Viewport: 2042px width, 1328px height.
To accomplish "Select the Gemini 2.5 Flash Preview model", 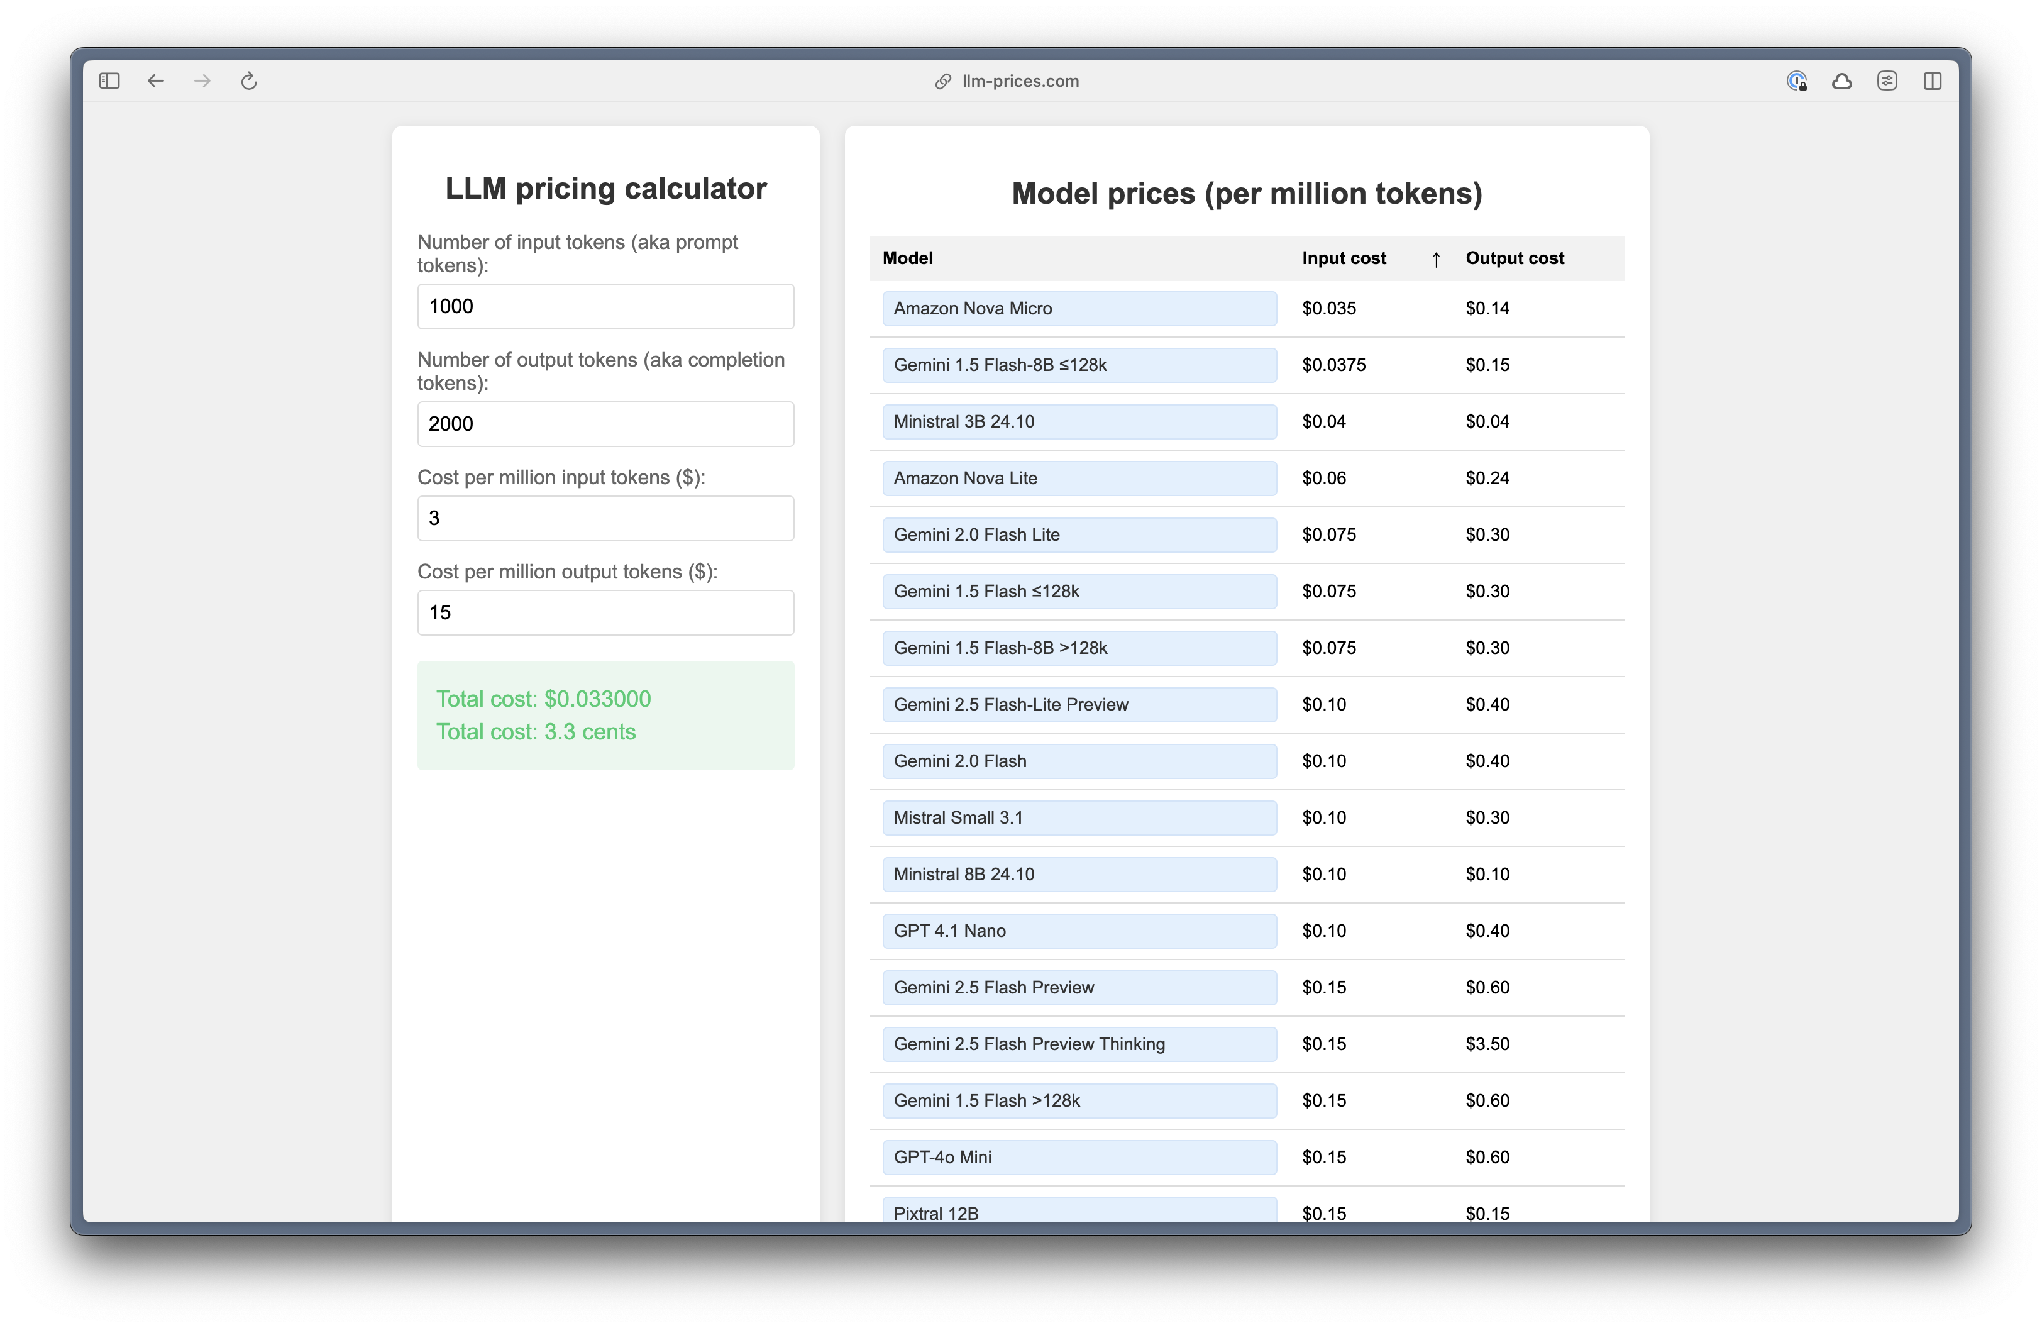I will coord(1079,988).
